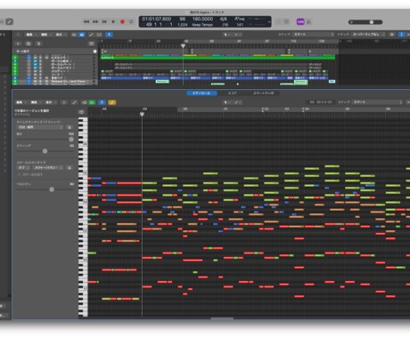Open the piano roll 表示 menu
Image resolution: width=410 pixels, height=338 pixels.
click(51, 102)
